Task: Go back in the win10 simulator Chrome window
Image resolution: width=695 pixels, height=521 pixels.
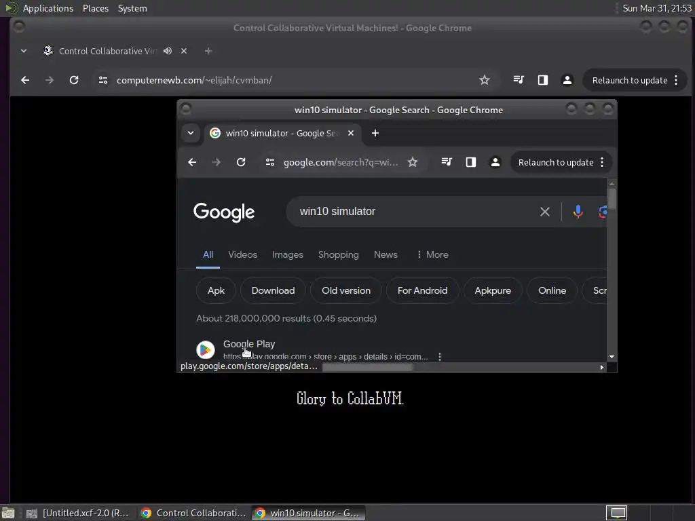Action: click(x=192, y=162)
